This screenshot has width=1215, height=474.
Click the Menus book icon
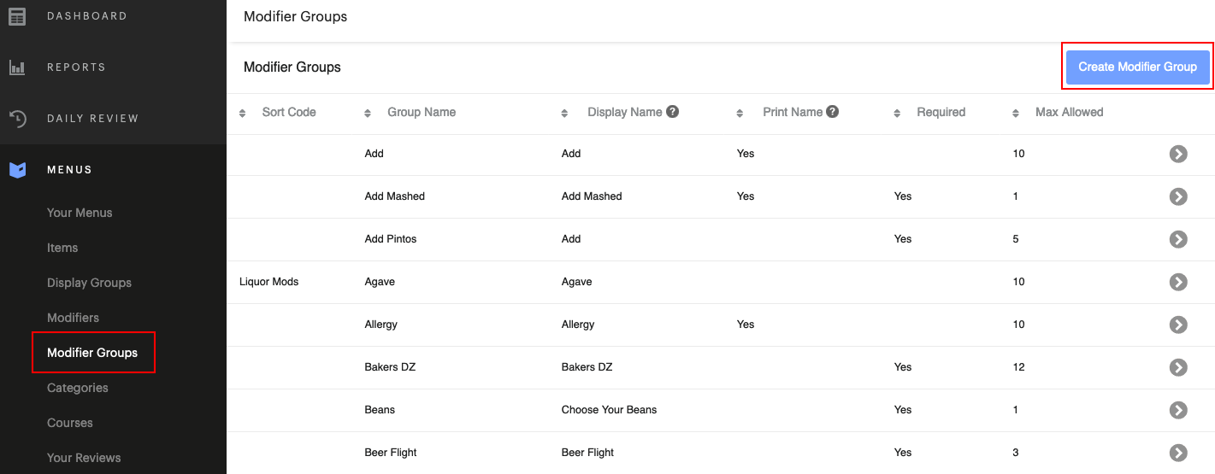(x=17, y=170)
